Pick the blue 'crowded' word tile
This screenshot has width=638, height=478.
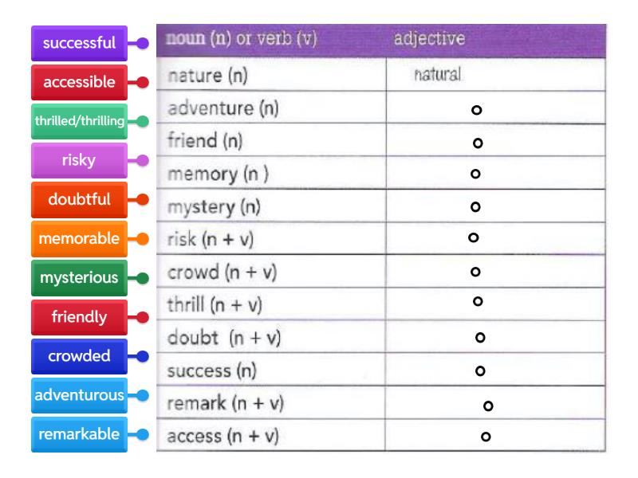(79, 356)
